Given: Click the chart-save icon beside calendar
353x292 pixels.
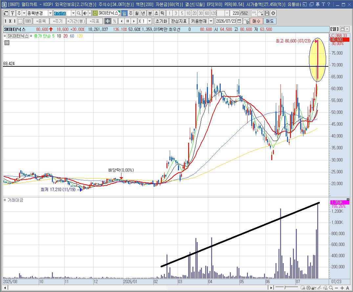Looking at the screenshot, I should pyautogui.click(x=246, y=21).
